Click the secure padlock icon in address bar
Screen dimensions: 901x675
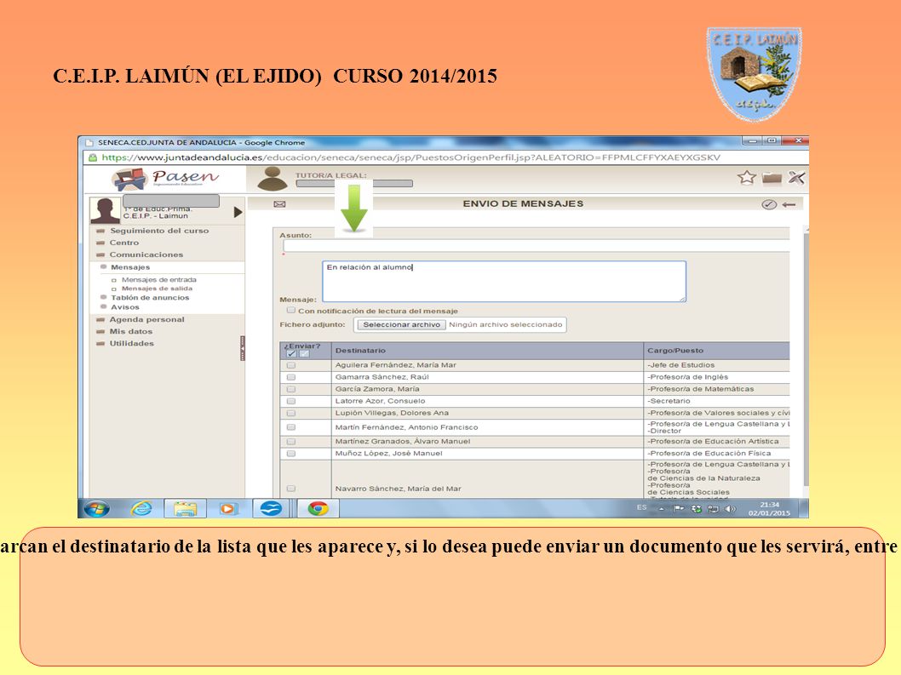[92, 157]
